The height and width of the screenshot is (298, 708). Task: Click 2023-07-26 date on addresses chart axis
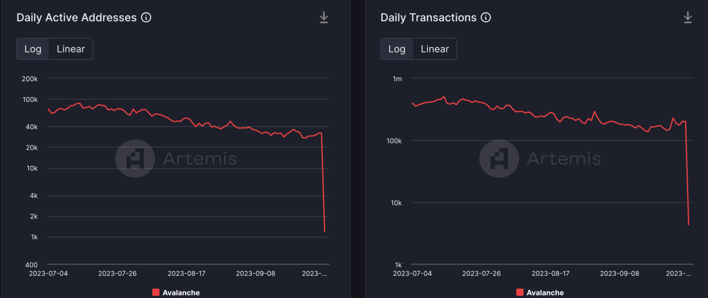click(118, 274)
